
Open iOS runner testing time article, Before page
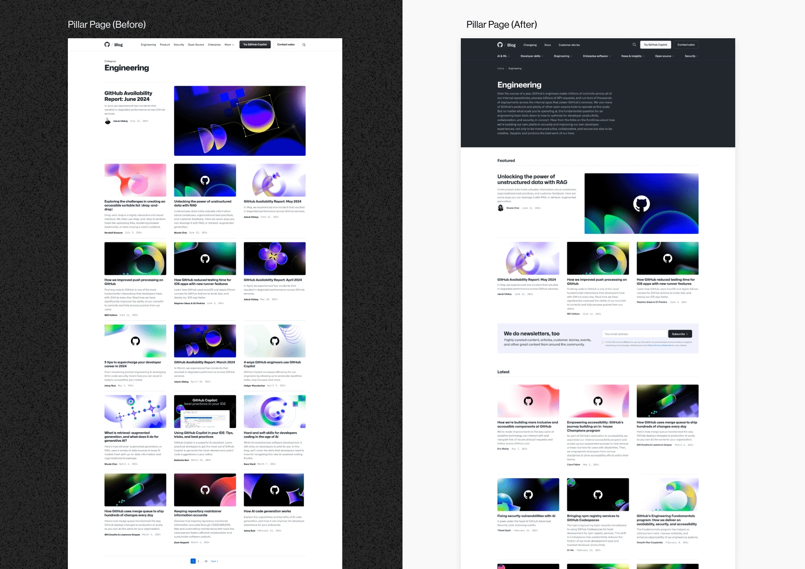(203, 282)
